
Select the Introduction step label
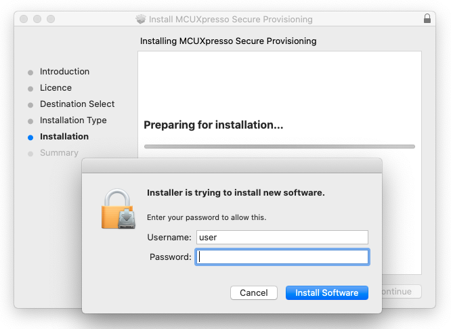[64, 72]
